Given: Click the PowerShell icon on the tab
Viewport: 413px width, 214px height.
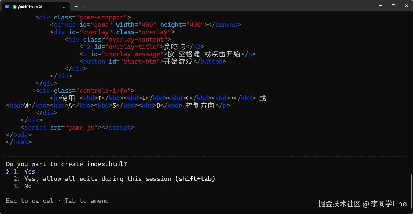Looking at the screenshot, I should tap(7, 7).
